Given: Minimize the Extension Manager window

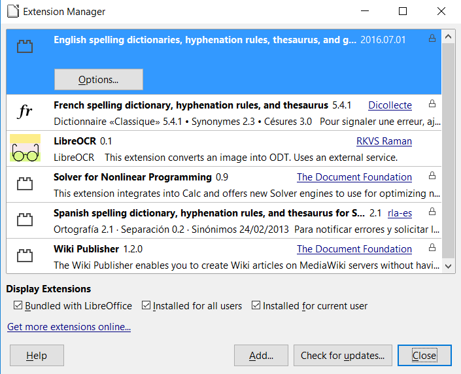Looking at the screenshot, I should (x=365, y=11).
